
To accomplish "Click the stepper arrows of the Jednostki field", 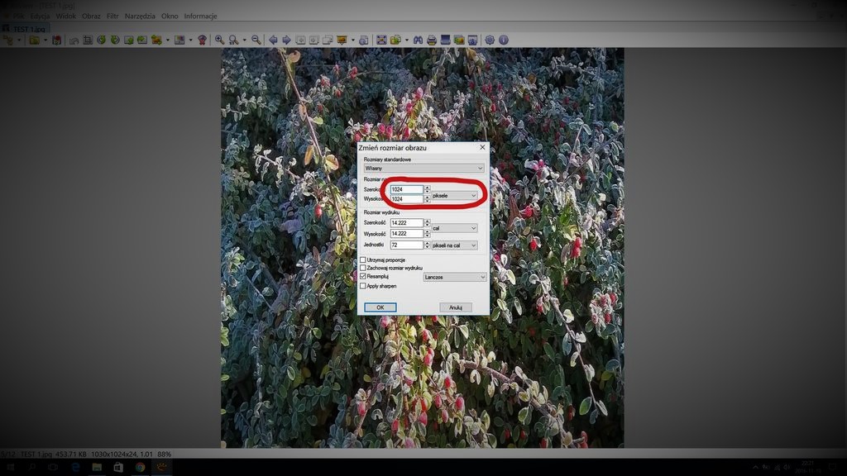I will [428, 245].
